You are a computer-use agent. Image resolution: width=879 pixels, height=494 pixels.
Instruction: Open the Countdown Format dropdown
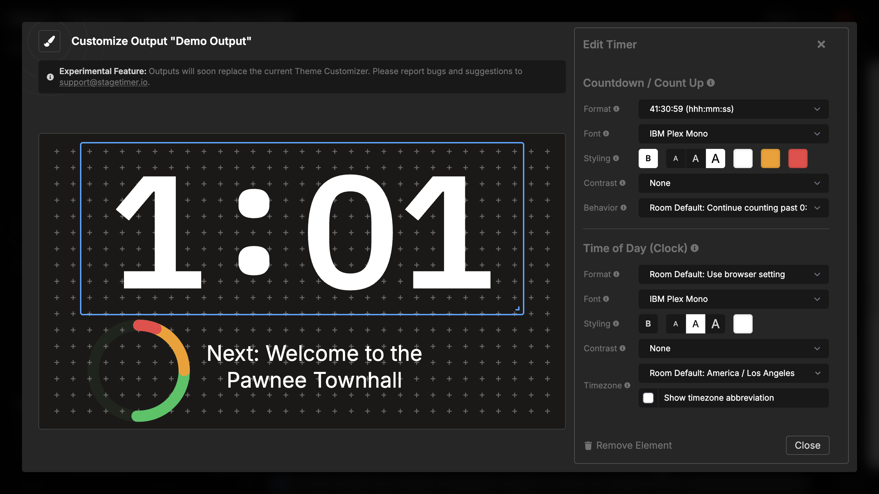pos(733,109)
